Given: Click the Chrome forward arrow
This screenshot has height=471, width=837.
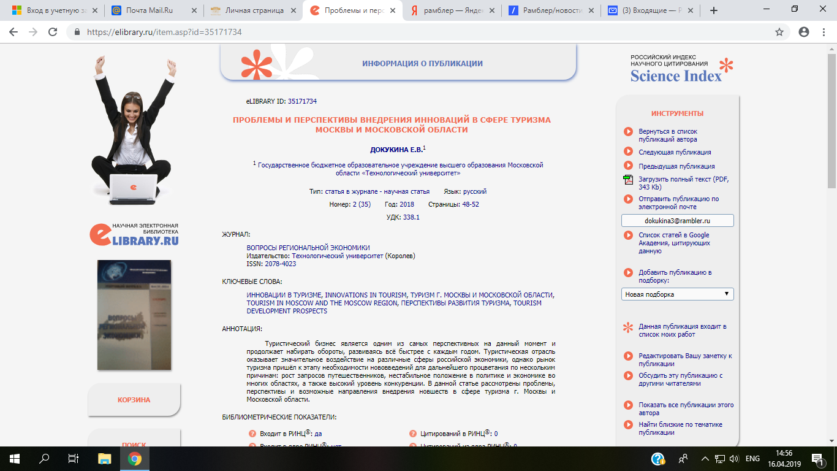Looking at the screenshot, I should (33, 32).
